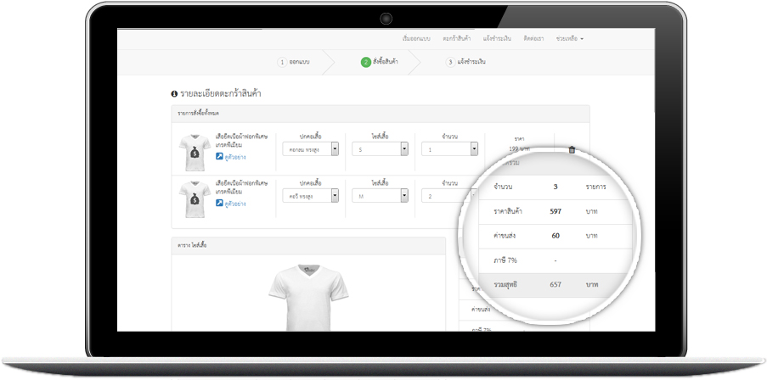Screen dimensions: 767x380
Task: Select step 2 สั่งซื้อสินค้า
Action: 379,62
